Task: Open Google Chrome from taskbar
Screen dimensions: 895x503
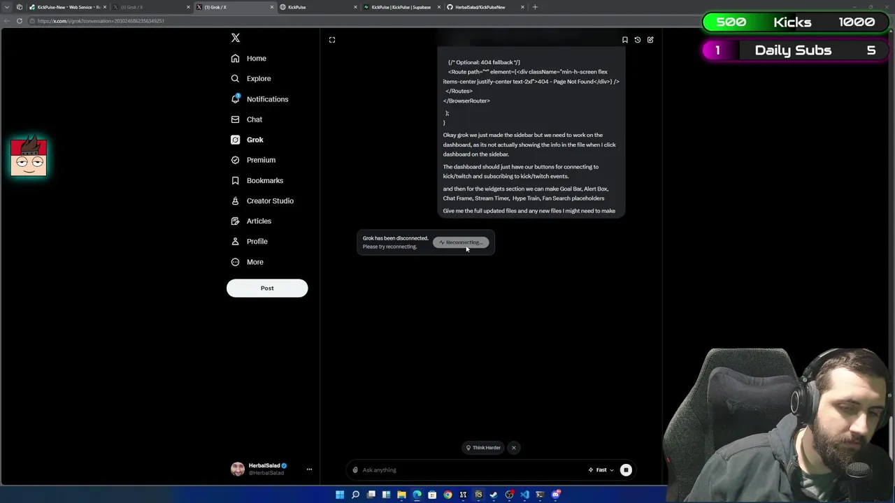Action: pos(447,495)
